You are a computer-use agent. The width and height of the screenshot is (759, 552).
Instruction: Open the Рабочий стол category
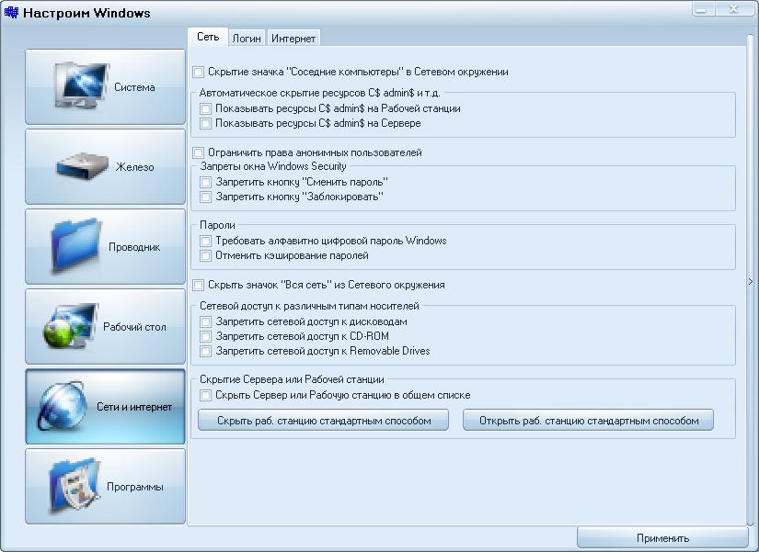pos(105,326)
